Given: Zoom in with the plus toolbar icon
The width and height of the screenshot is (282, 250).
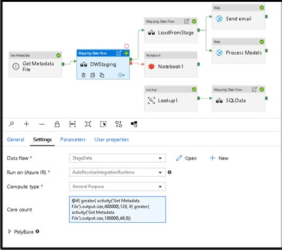Looking at the screenshot, I should coord(26,124).
